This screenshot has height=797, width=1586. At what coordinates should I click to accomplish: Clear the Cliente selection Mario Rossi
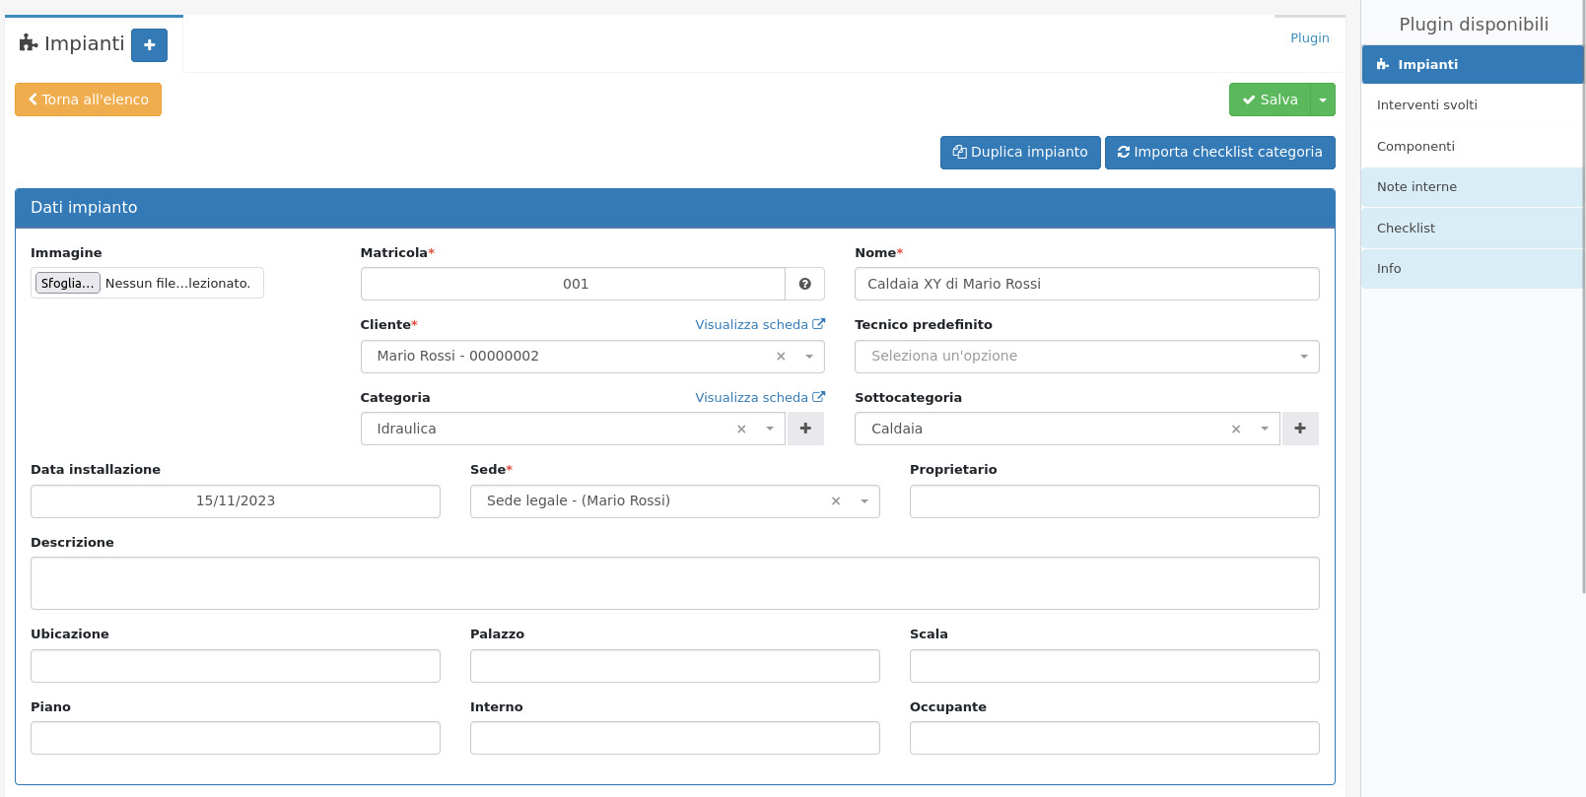[x=781, y=357]
